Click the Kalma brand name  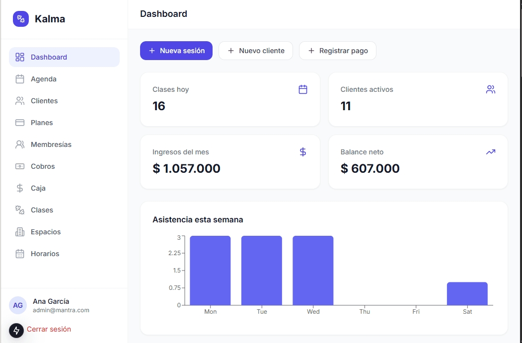pyautogui.click(x=50, y=19)
